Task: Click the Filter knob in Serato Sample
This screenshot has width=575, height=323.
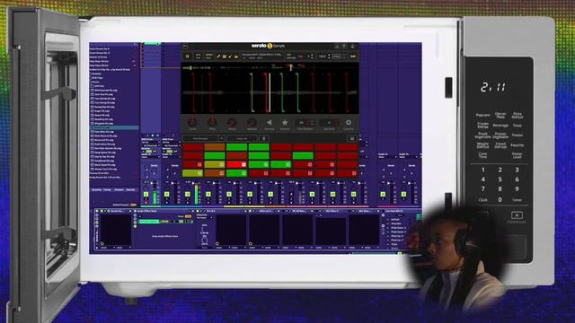Action: (212, 122)
